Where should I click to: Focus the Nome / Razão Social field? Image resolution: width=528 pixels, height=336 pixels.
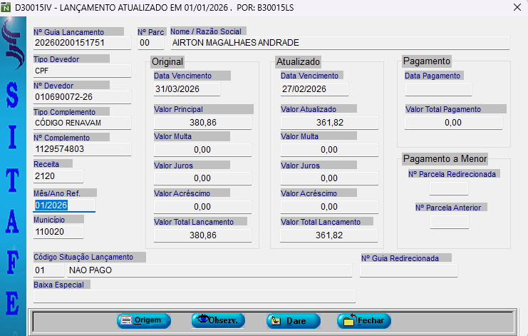pyautogui.click(x=339, y=43)
